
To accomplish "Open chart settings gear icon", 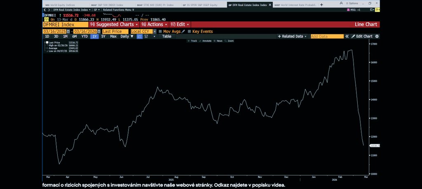I will pyautogui.click(x=377, y=37).
